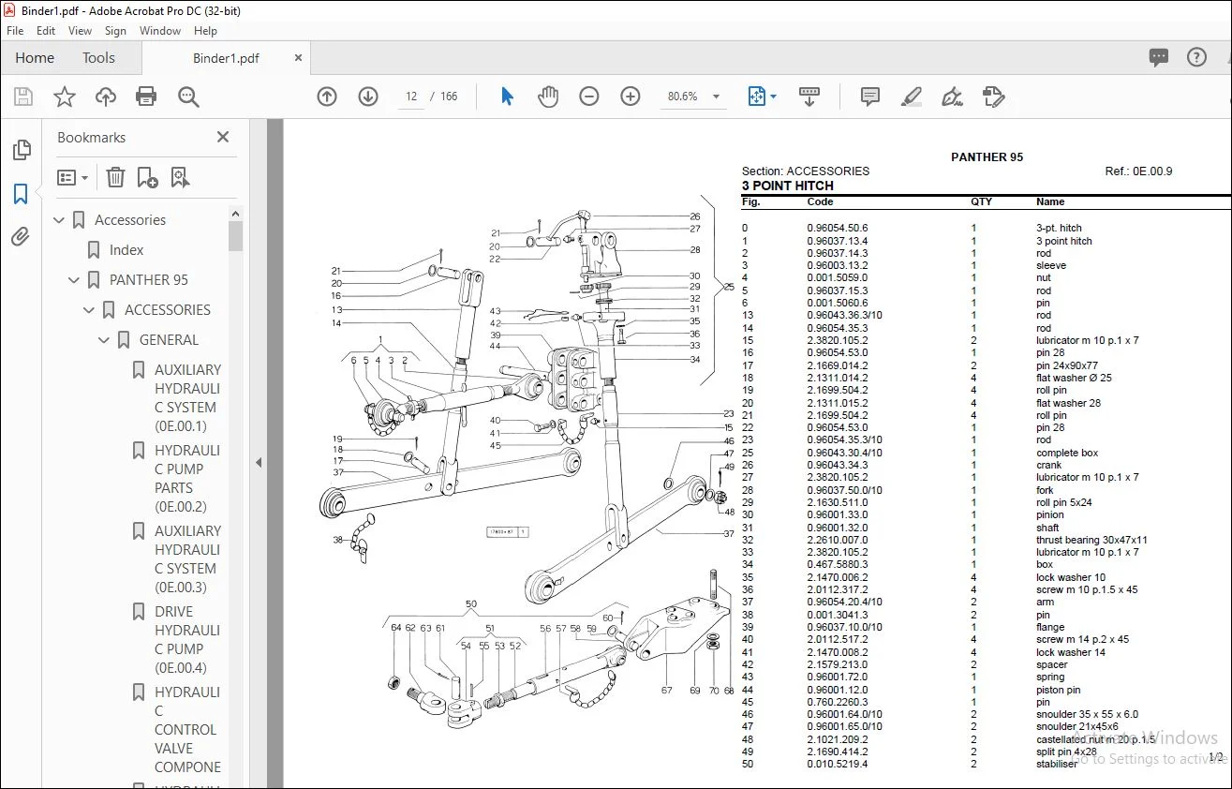Save the file with the floppy disk icon
The width and height of the screenshot is (1232, 789).
(x=23, y=97)
